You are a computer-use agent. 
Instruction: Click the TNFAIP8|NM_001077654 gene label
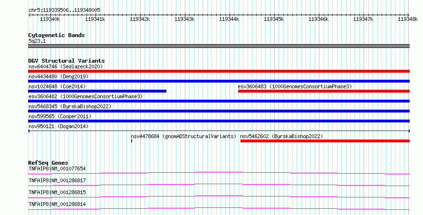pos(57,168)
